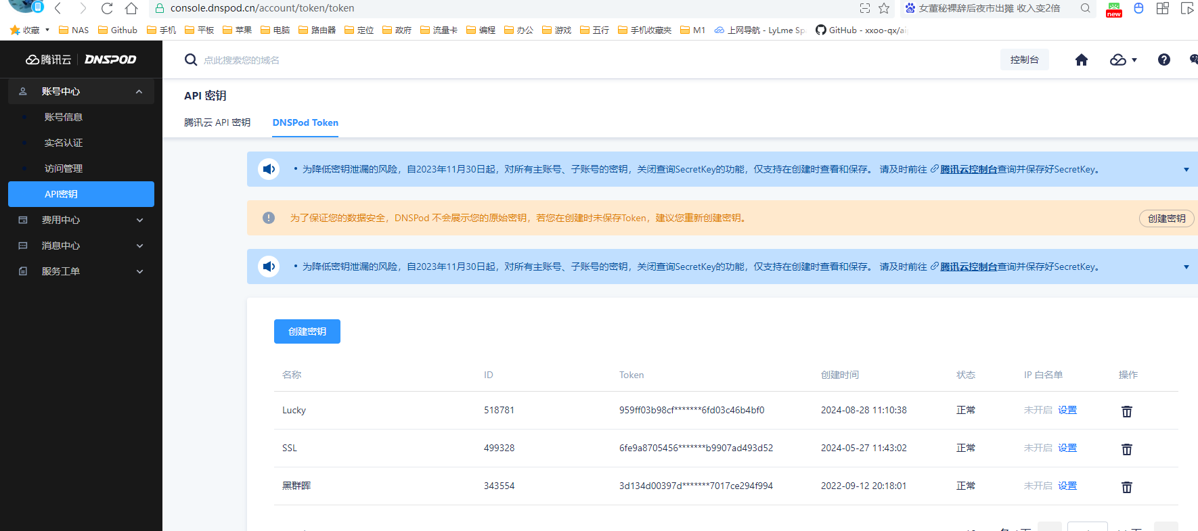Delete the Lucky token with trash icon
The width and height of the screenshot is (1198, 531).
pos(1127,411)
